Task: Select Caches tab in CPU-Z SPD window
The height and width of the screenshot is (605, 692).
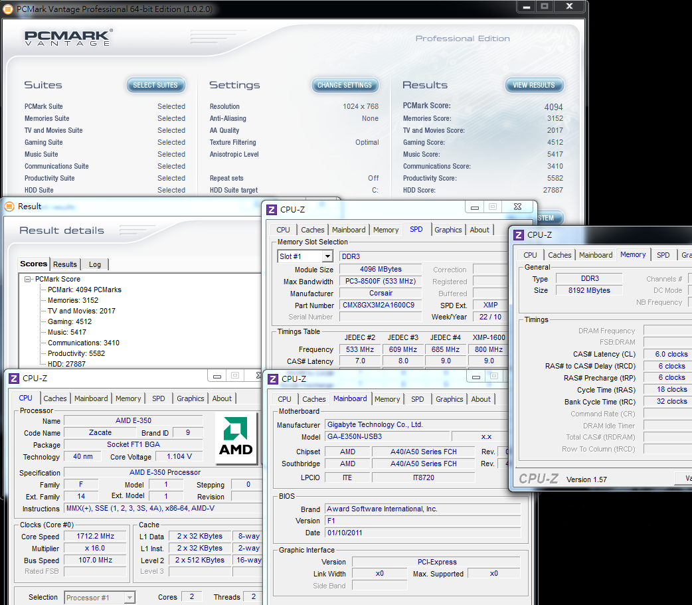Action: click(x=312, y=230)
